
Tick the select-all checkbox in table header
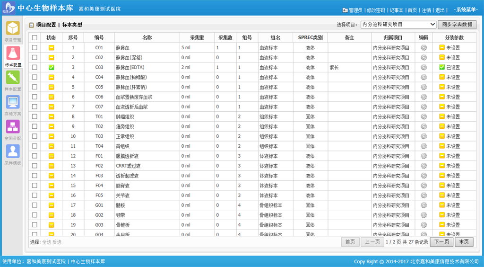pos(35,37)
